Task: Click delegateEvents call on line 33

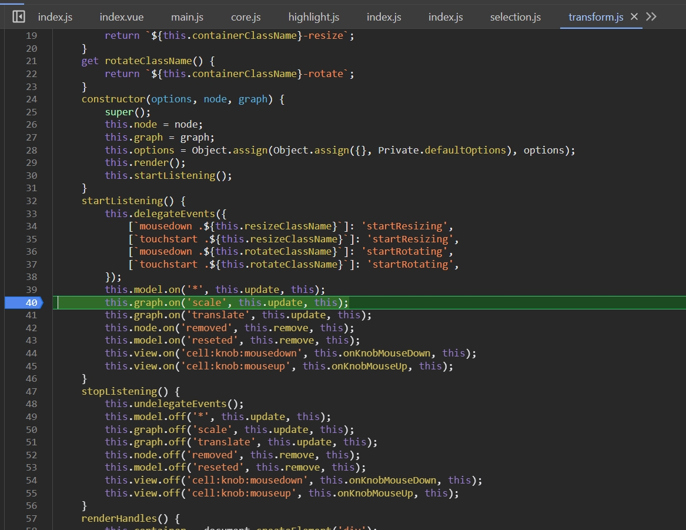Action: click(174, 214)
